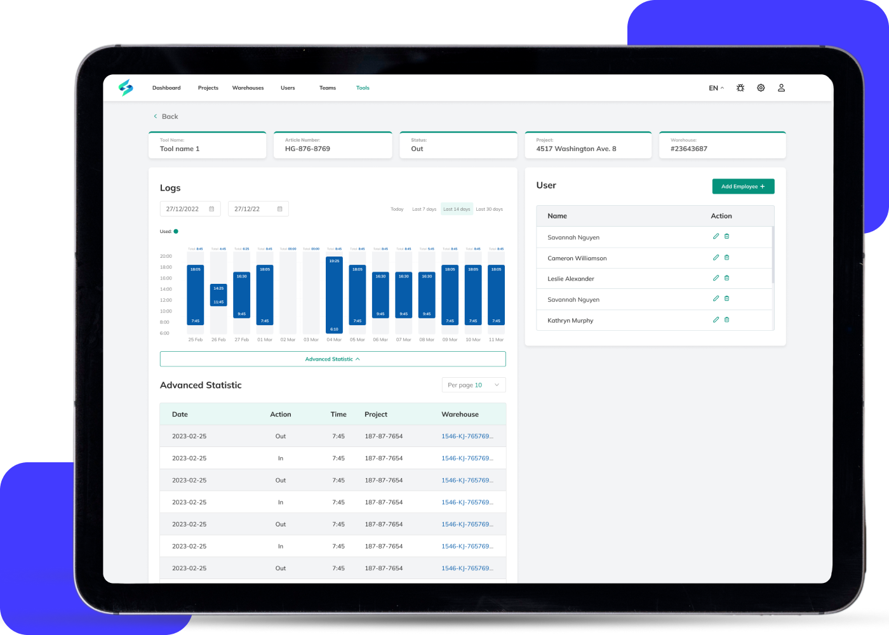889x635 pixels.
Task: Select the 26 Feb chart bar
Action: [218, 295]
